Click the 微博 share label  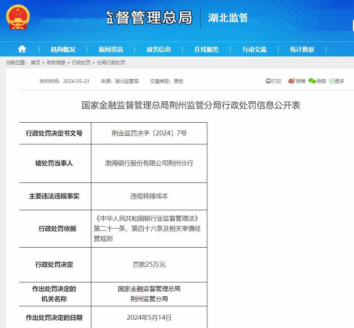(300, 81)
